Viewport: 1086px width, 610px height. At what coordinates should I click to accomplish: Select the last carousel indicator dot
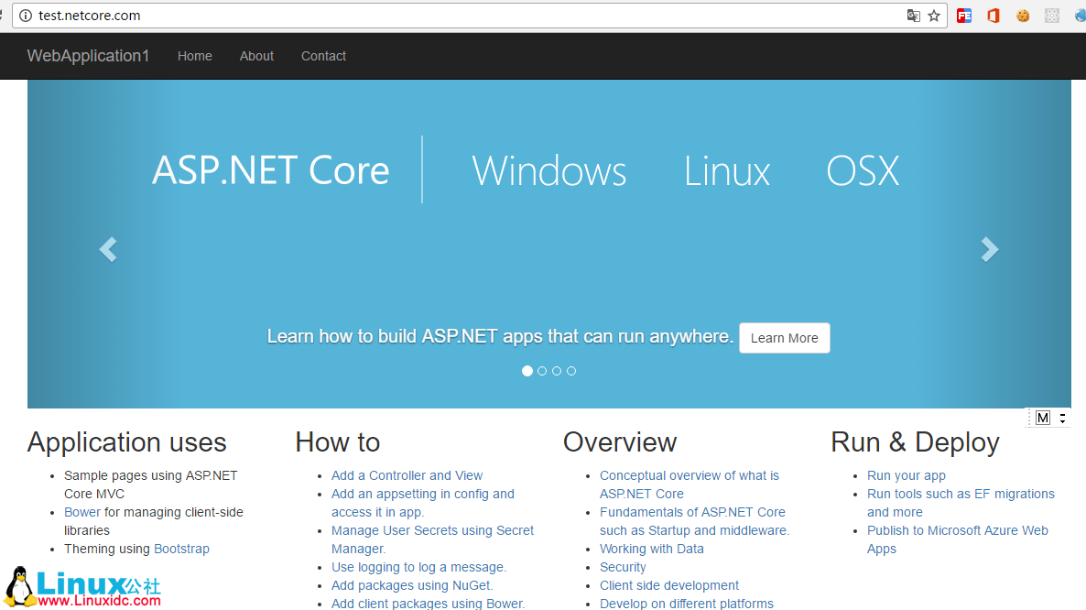571,371
